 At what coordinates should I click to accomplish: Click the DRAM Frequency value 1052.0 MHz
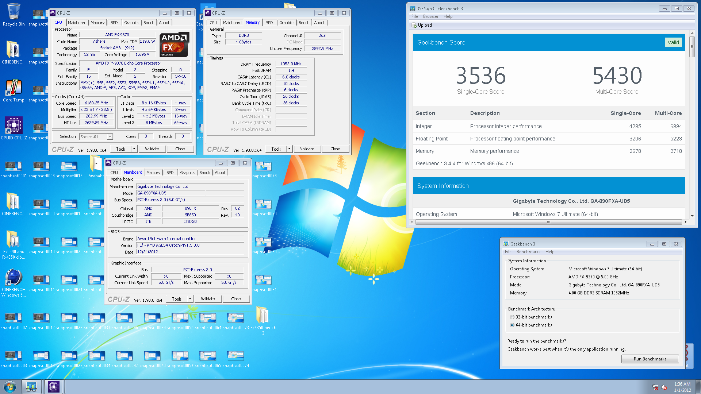[x=291, y=64]
